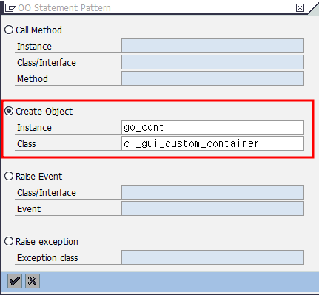This screenshot has height=295, width=319.
Task: Cancel the dialog with the X button
Action: (33, 281)
